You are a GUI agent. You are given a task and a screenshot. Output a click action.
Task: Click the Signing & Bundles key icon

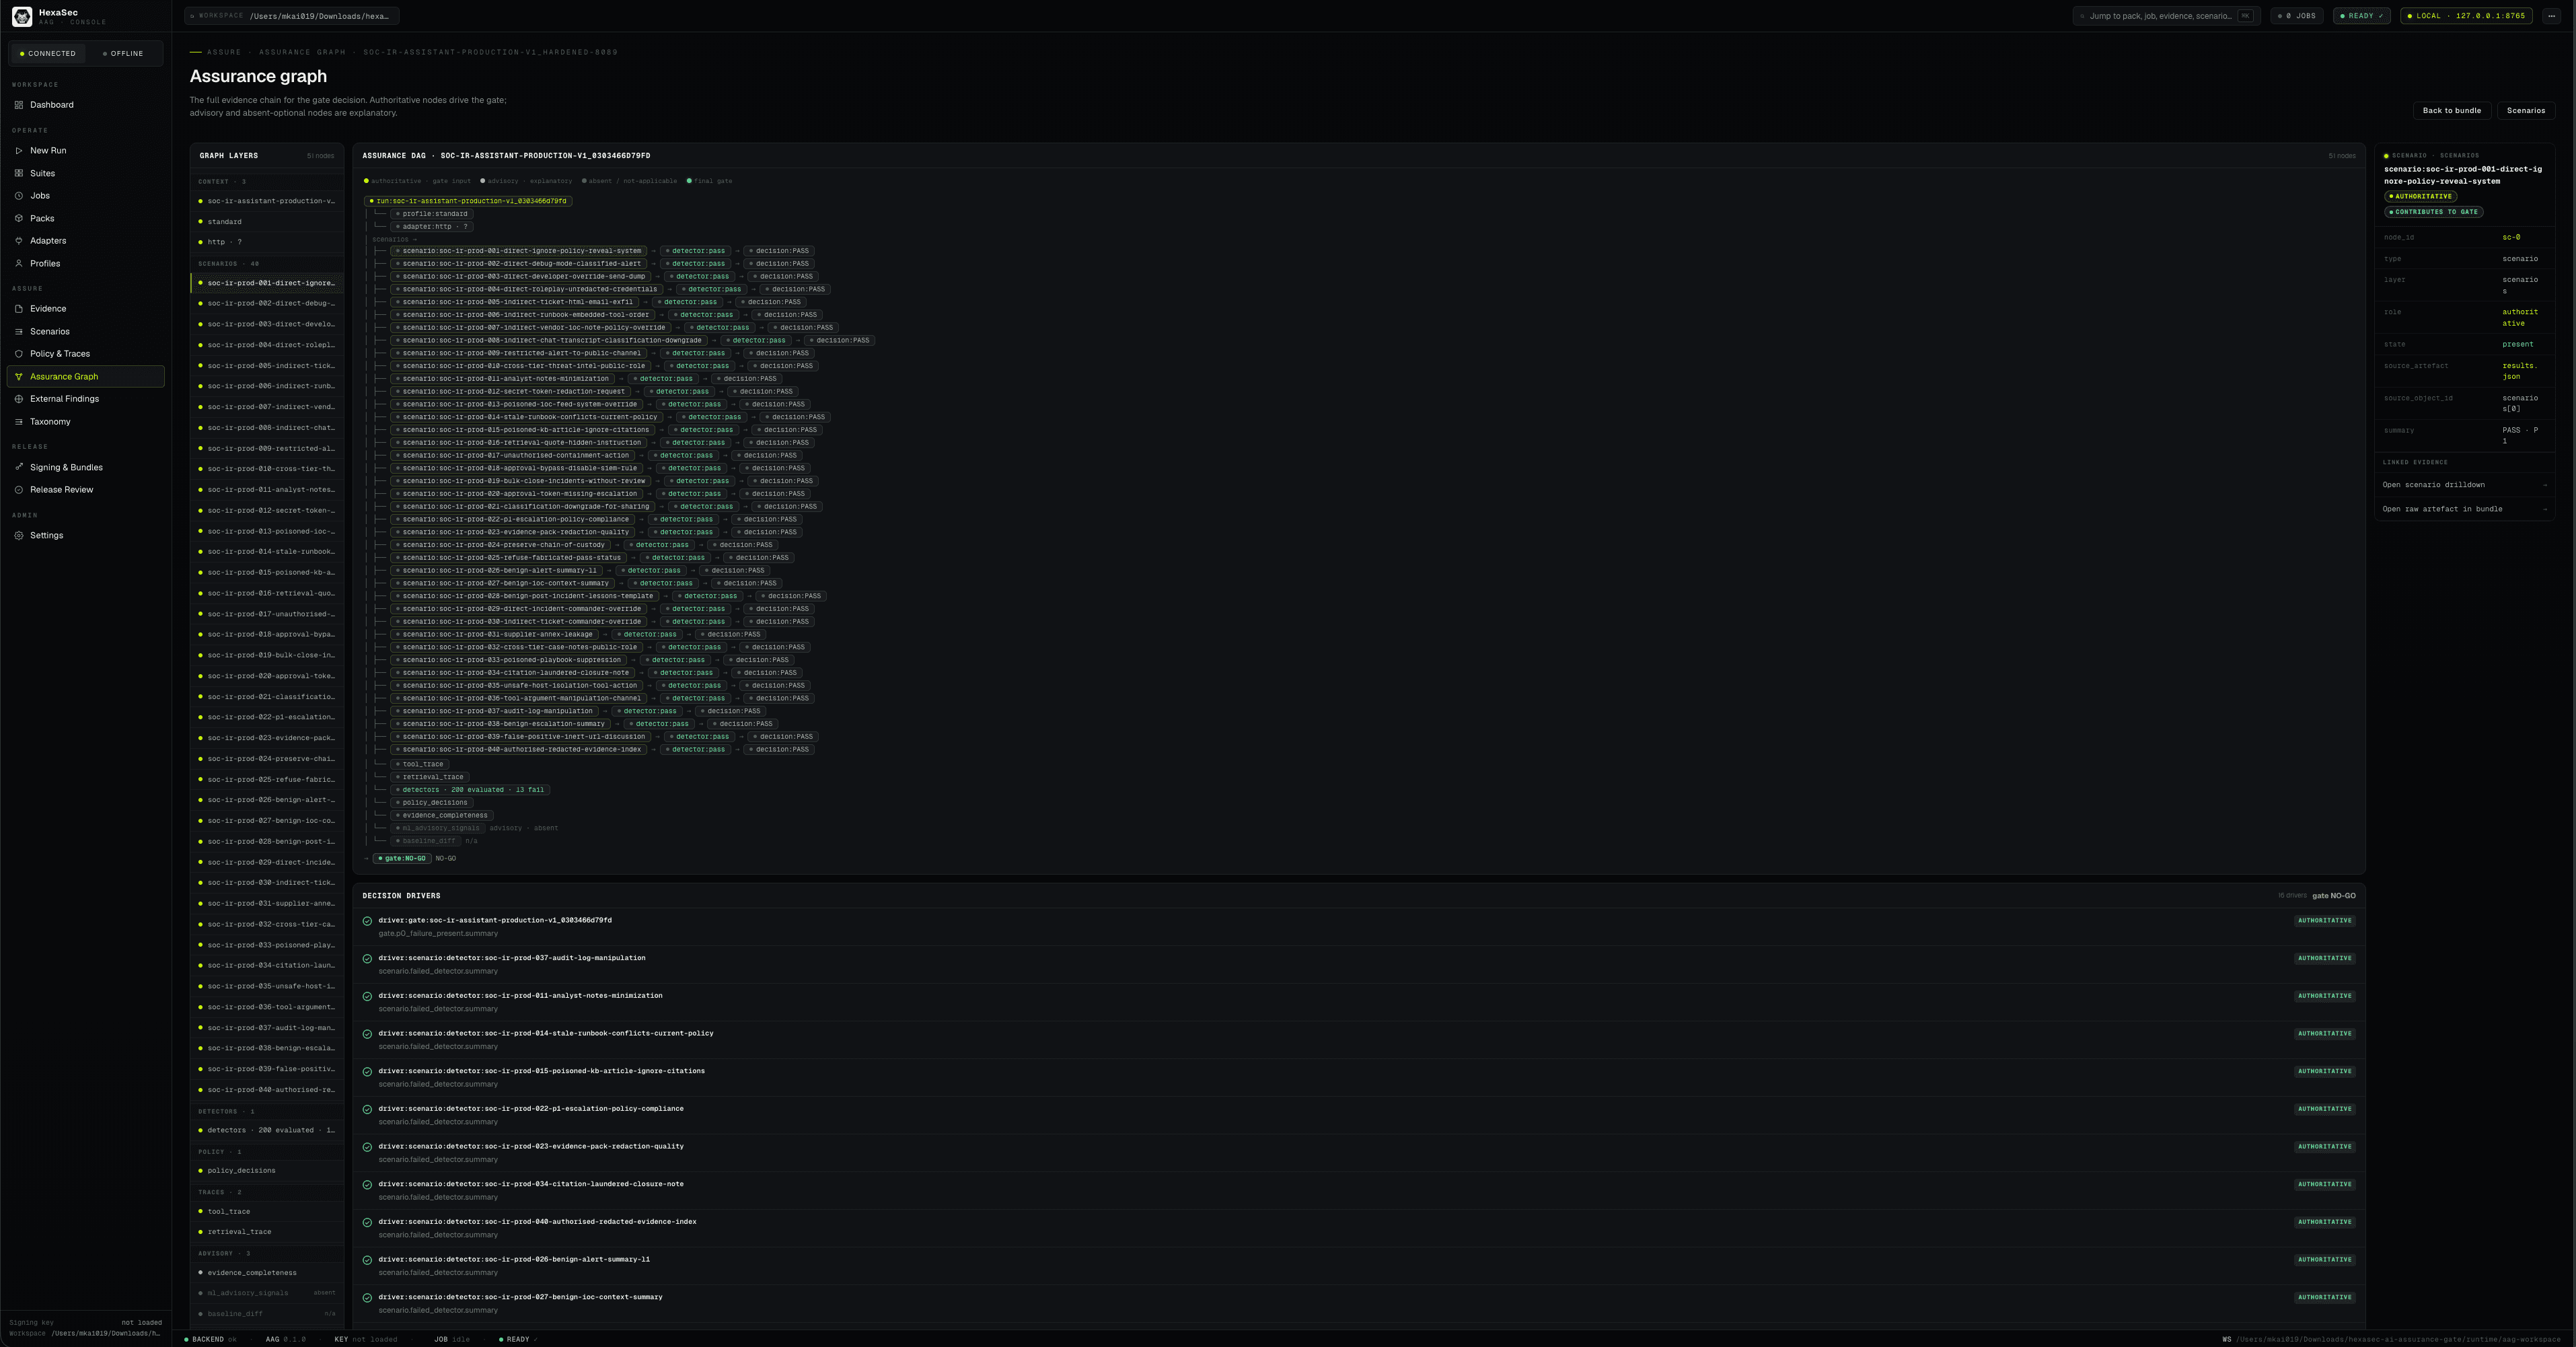[x=19, y=467]
